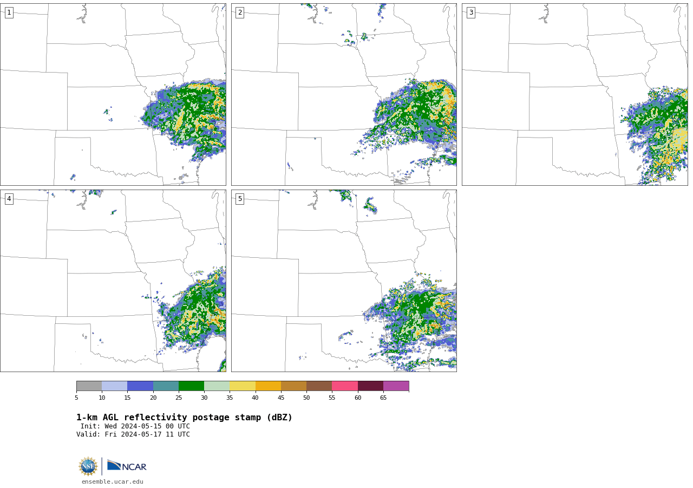Select the dark green 25-30 dBZ swatch
The height and width of the screenshot is (488, 693).
tap(192, 386)
